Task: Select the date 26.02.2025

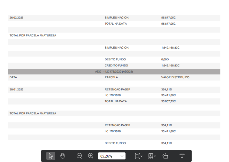Action: pos(16,18)
